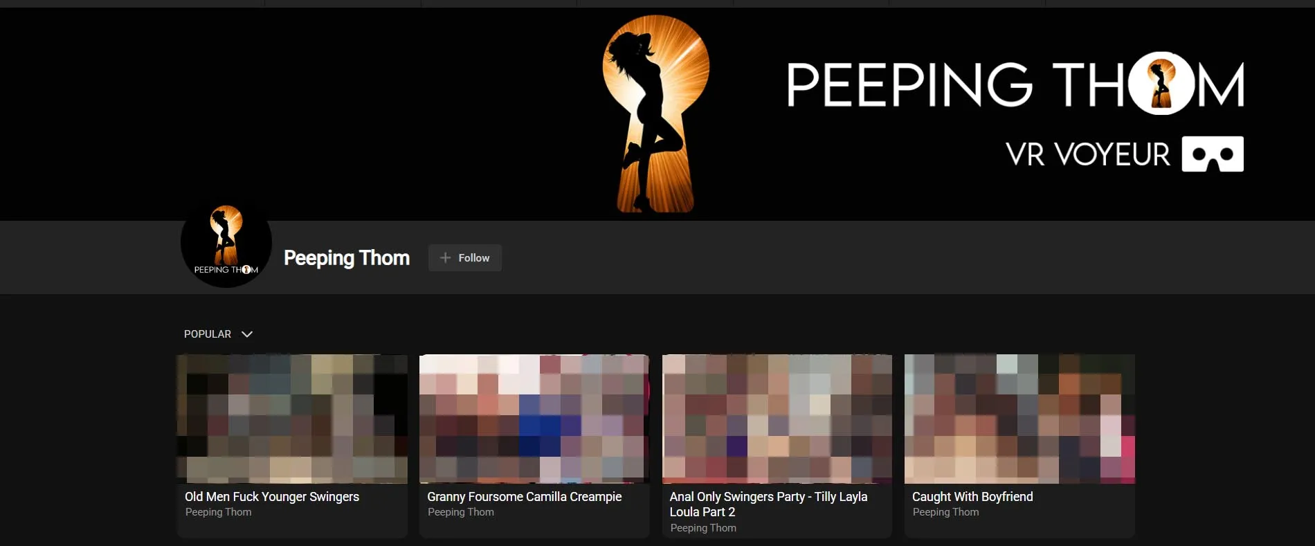Viewport: 1315px width, 546px height.
Task: Click the VR VOYEUR banner text
Action: [1087, 154]
